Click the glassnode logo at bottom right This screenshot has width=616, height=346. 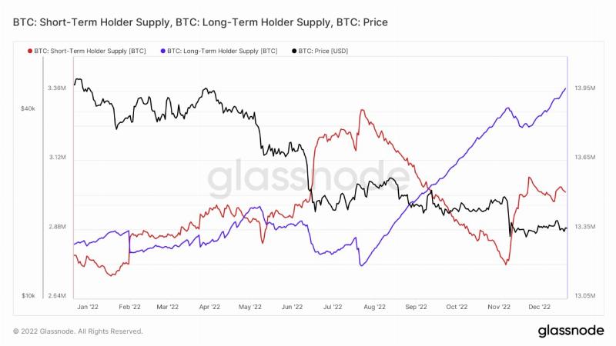point(571,331)
